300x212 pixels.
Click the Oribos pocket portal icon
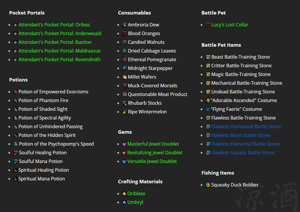coord(15,25)
